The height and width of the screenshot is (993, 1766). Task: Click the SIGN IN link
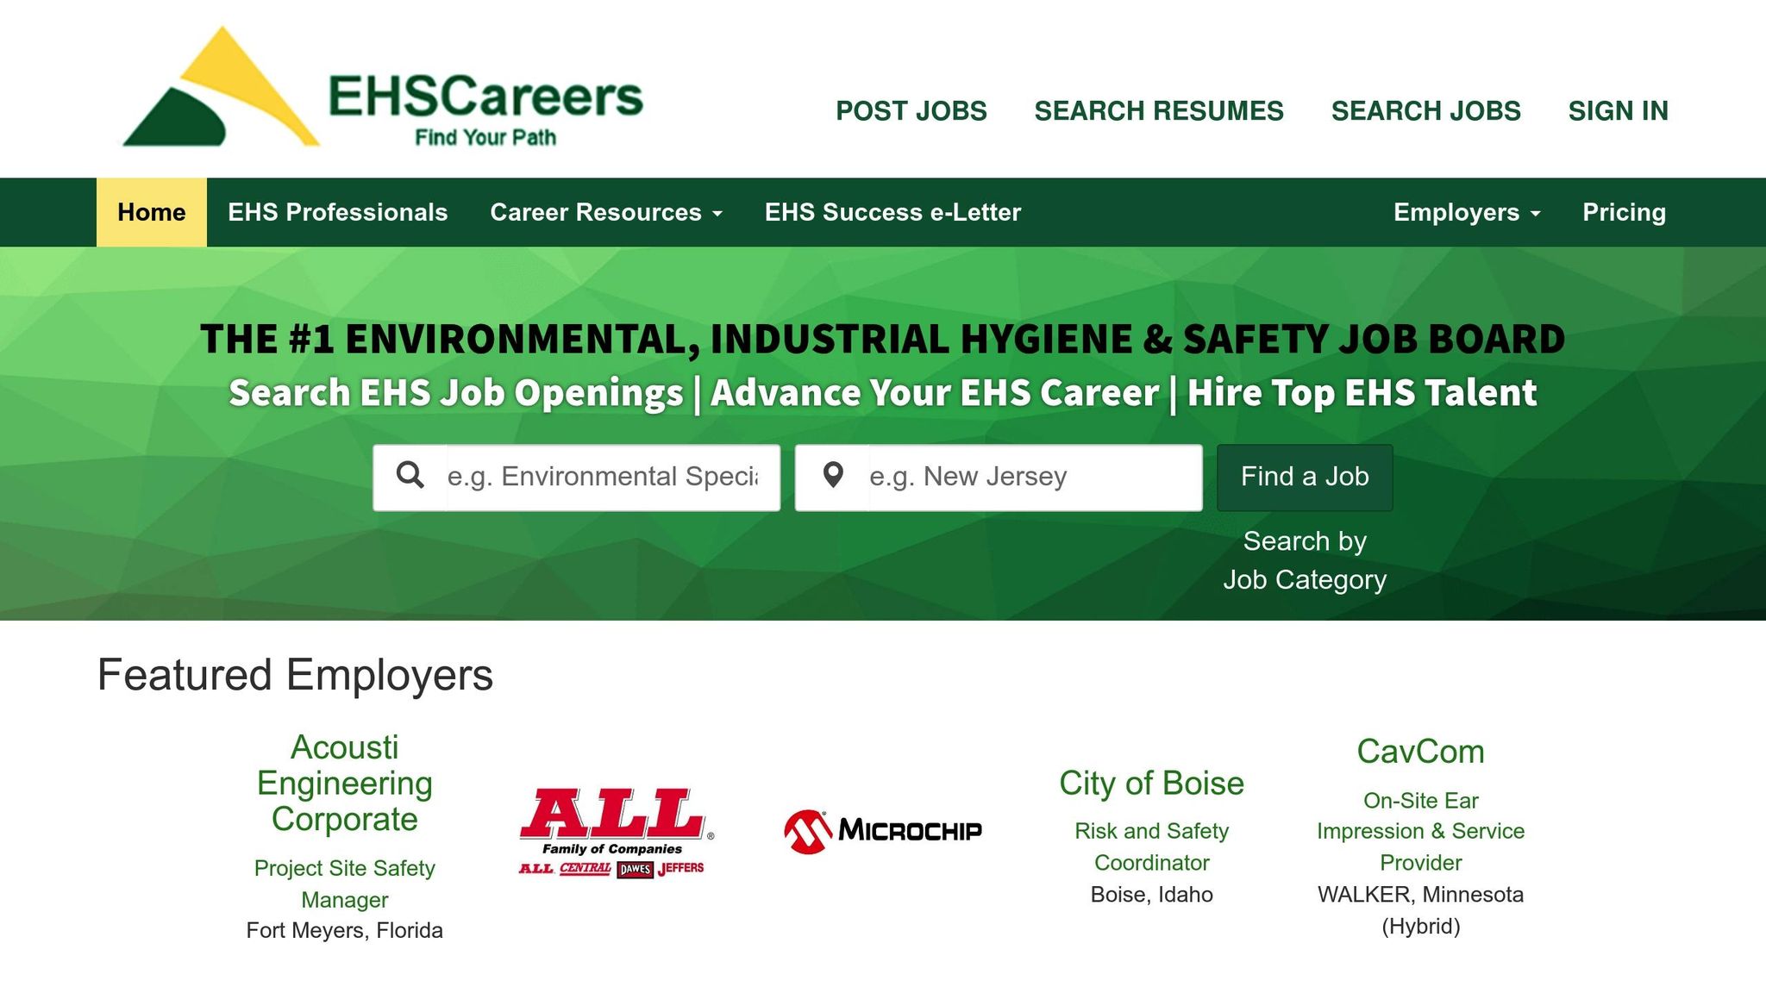click(x=1618, y=111)
